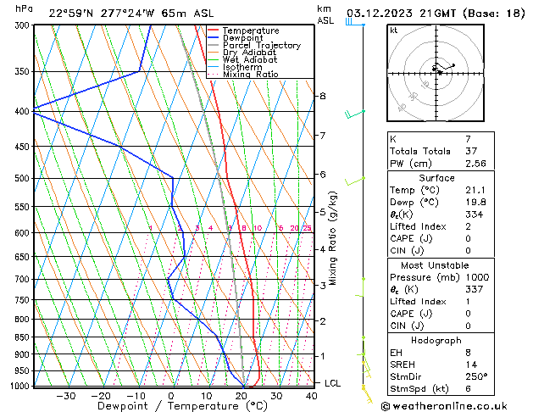The image size is (533, 412).
Task: Click the wind barb at the 500 hPa level
Action: (355, 181)
